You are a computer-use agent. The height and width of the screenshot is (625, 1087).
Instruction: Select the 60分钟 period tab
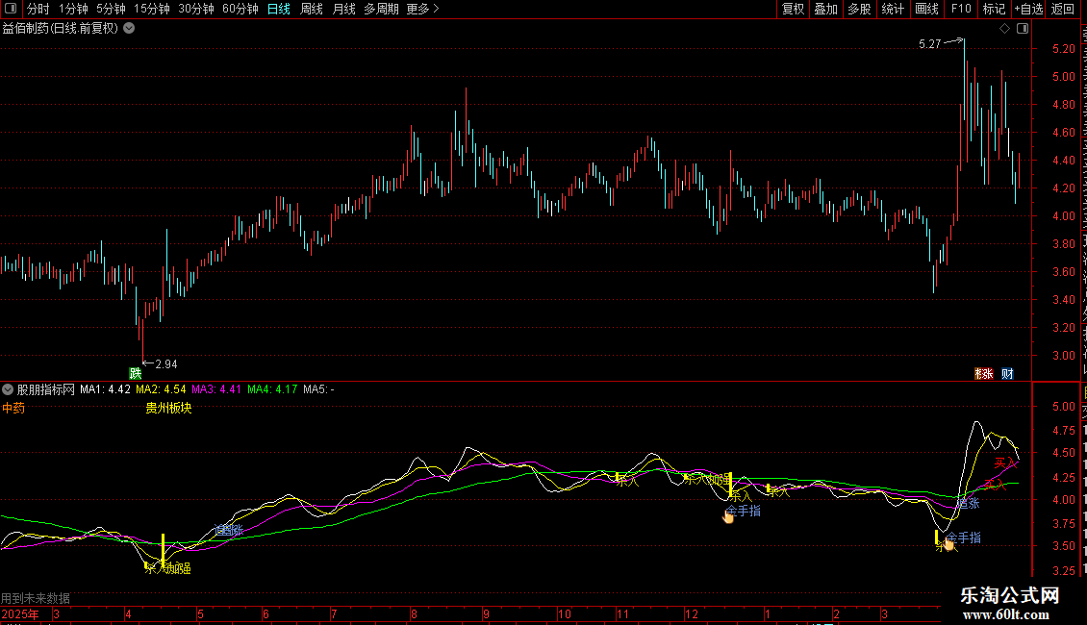coord(240,9)
